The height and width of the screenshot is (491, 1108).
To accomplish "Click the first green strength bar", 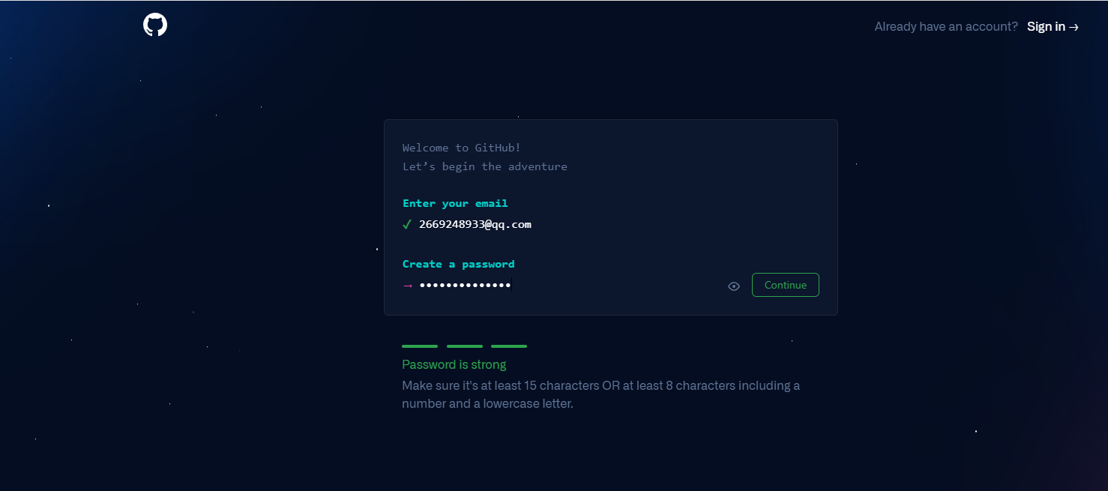I will coord(420,346).
